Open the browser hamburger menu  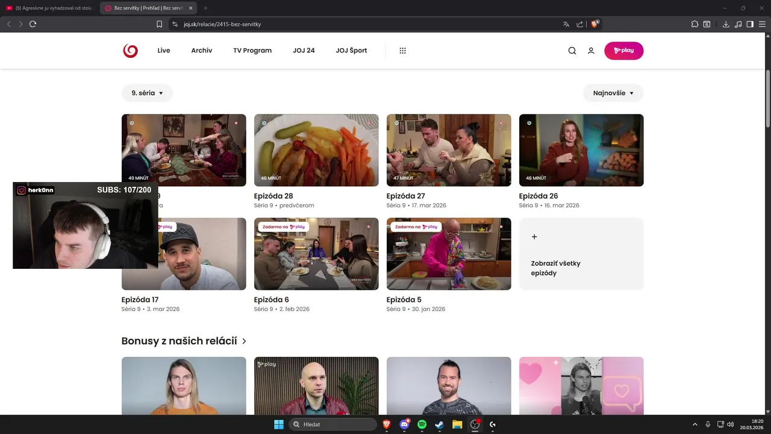[x=762, y=24]
